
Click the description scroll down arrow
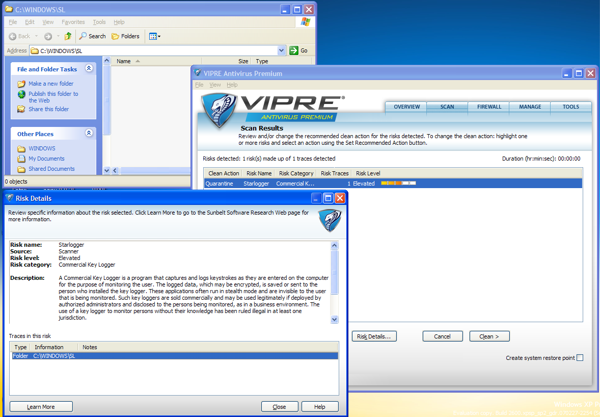[x=335, y=319]
